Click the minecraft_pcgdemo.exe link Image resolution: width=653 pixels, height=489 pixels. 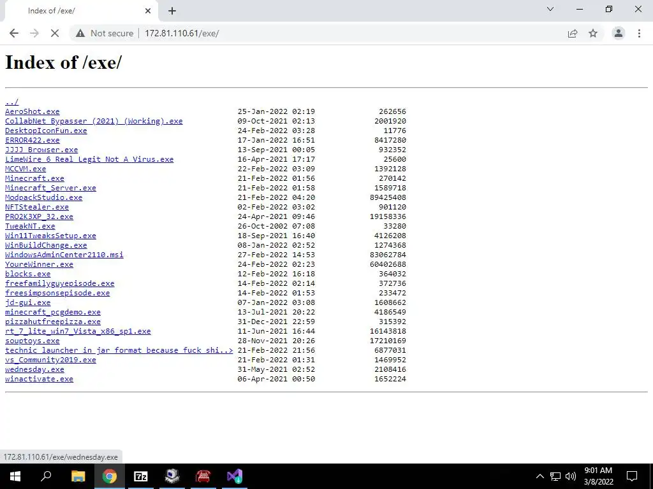click(53, 312)
